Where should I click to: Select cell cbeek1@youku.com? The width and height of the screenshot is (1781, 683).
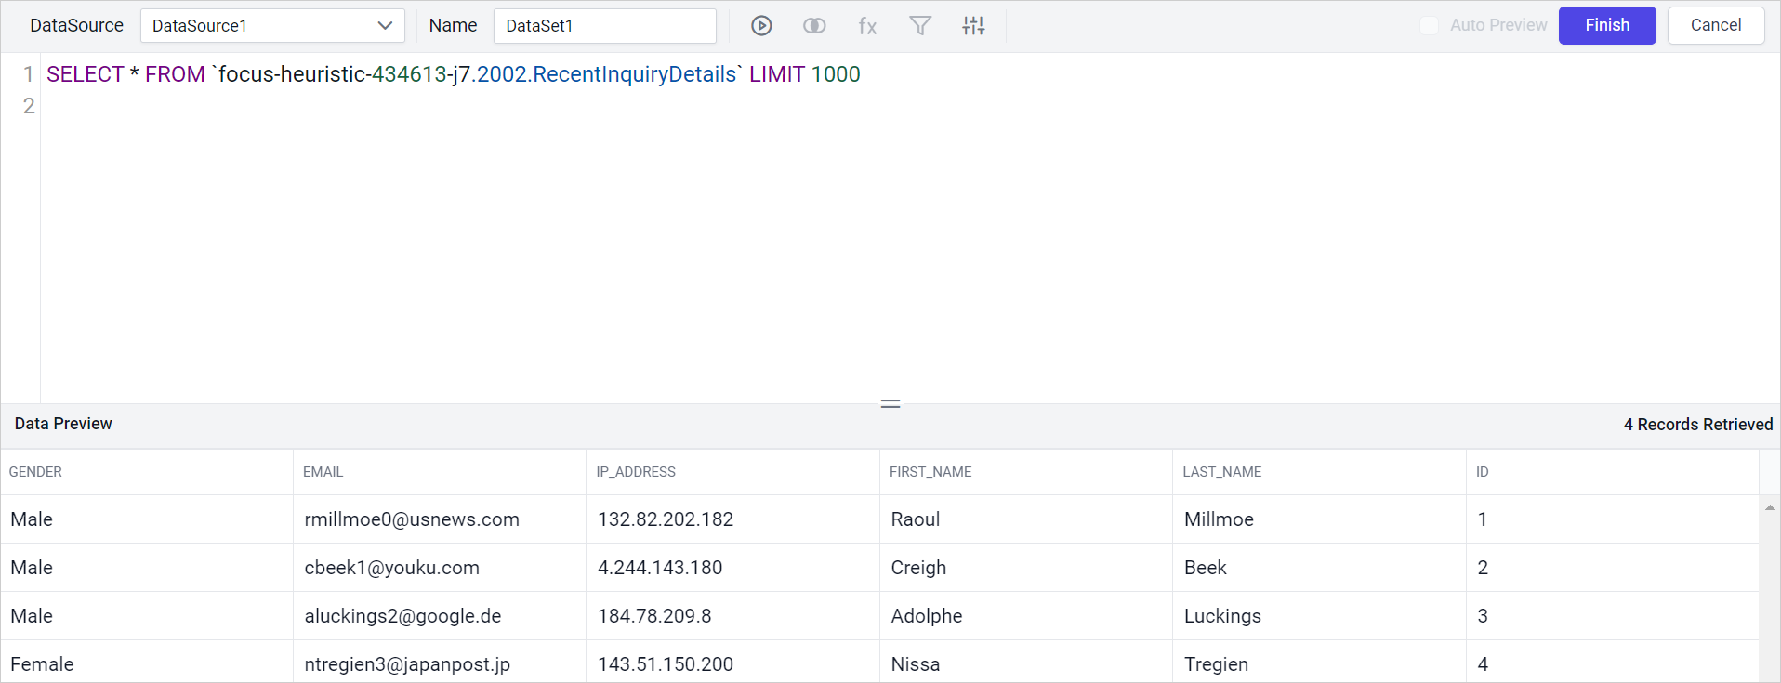(440, 568)
